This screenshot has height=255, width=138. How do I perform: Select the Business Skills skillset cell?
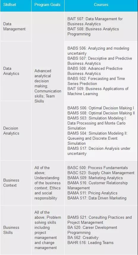16,230
